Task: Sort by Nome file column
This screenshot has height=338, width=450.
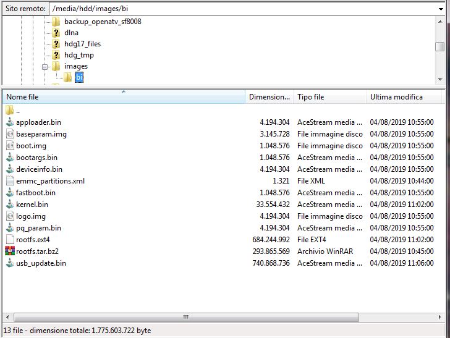Action: click(x=124, y=96)
